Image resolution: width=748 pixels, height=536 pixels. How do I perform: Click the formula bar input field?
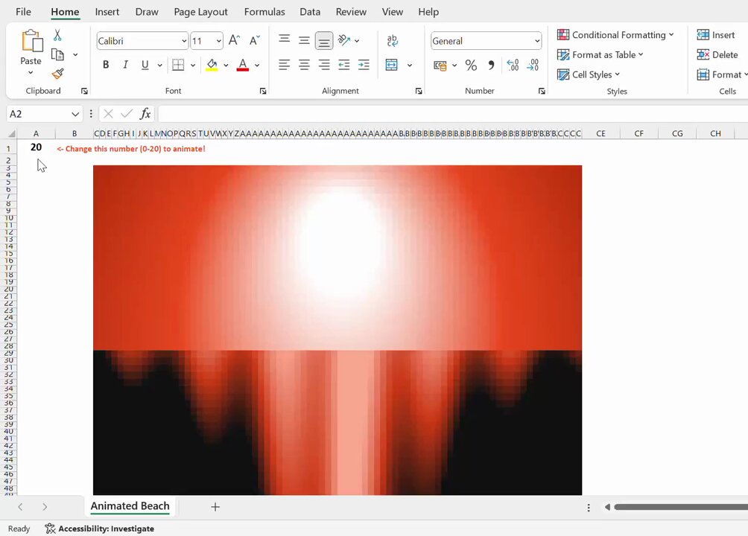tap(453, 114)
